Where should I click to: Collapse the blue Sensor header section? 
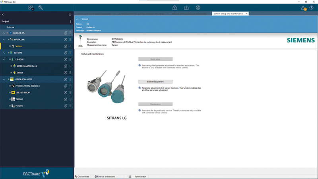click(x=77, y=19)
